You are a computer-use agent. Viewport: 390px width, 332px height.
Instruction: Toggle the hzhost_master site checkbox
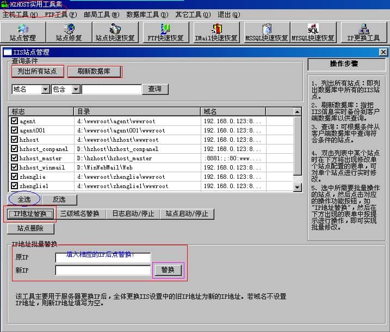15,158
